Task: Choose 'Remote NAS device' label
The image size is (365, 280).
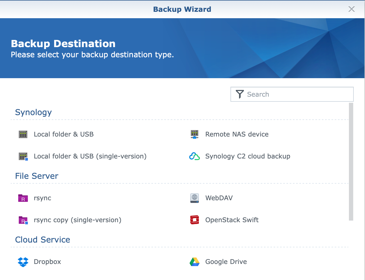Action: 237,134
